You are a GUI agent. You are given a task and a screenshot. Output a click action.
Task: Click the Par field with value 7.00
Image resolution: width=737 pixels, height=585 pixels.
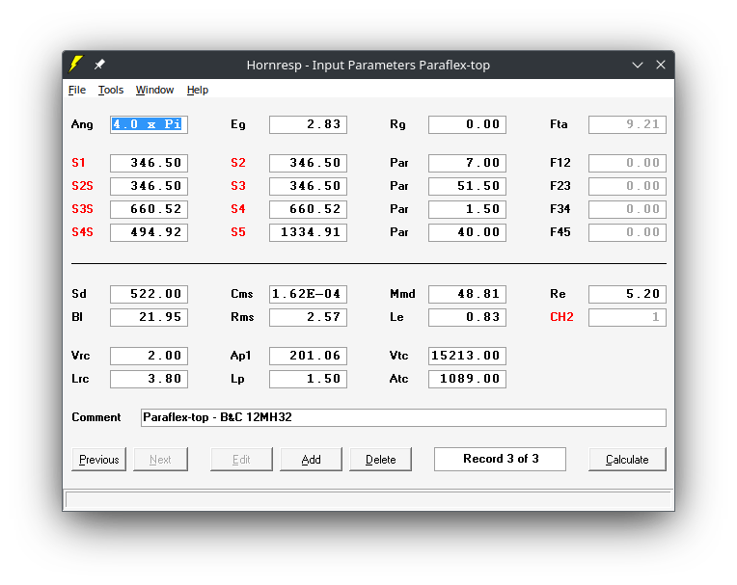[x=467, y=163]
